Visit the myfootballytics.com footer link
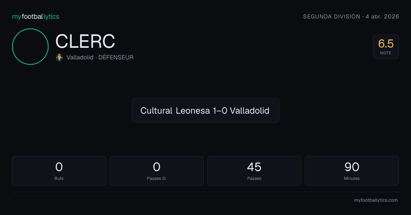Image resolution: width=411 pixels, height=215 pixels. tap(376, 200)
